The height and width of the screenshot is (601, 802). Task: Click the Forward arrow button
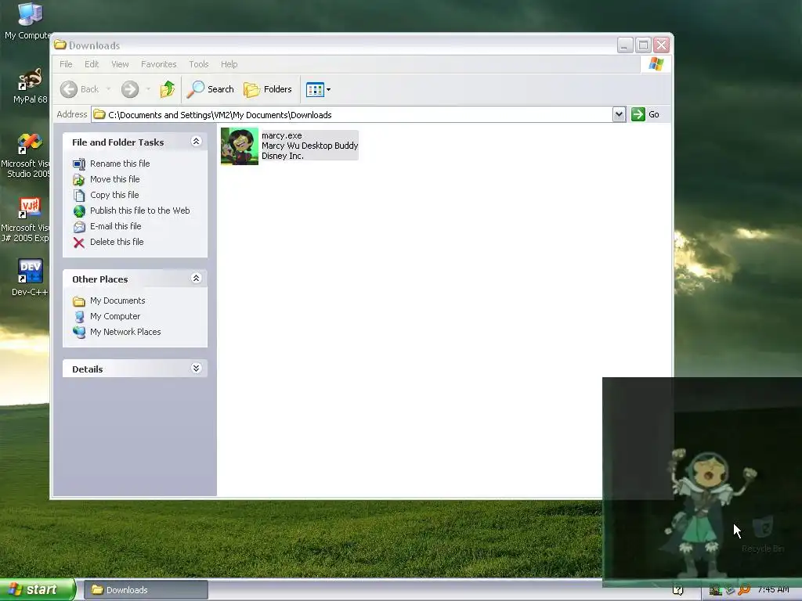130,89
